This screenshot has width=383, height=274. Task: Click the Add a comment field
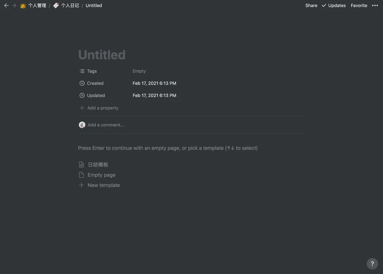pos(106,125)
